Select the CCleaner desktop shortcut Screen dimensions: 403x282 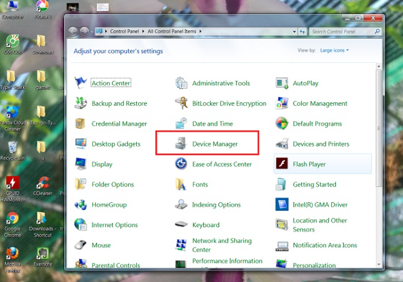(x=43, y=186)
